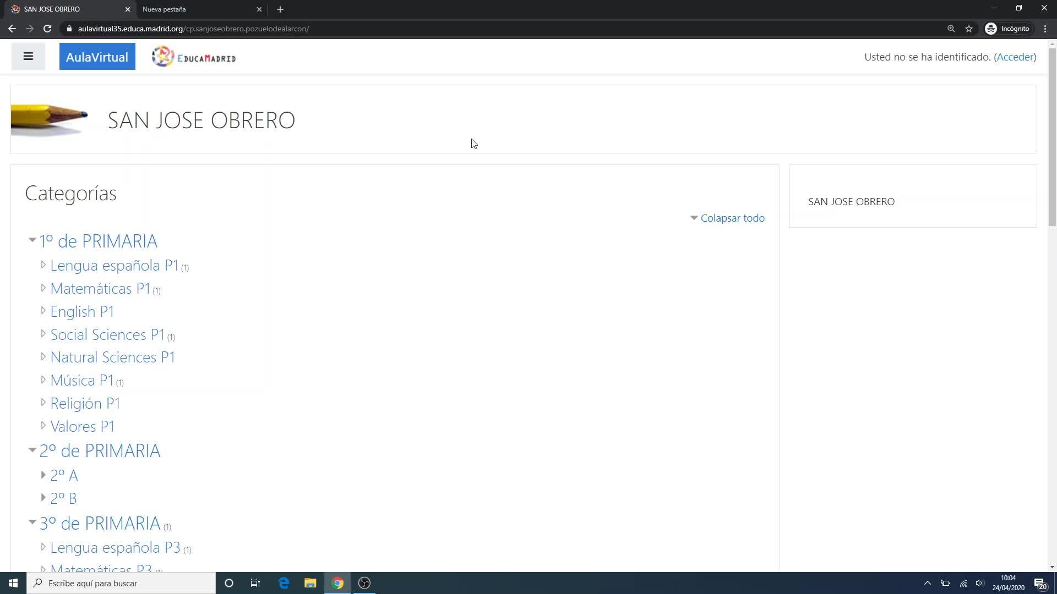Bookmark page with star icon

[x=969, y=29]
